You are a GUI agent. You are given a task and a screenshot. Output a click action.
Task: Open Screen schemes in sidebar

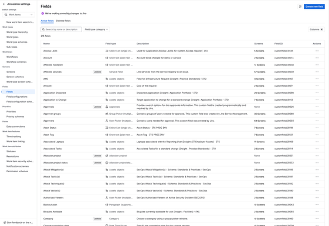15,77
